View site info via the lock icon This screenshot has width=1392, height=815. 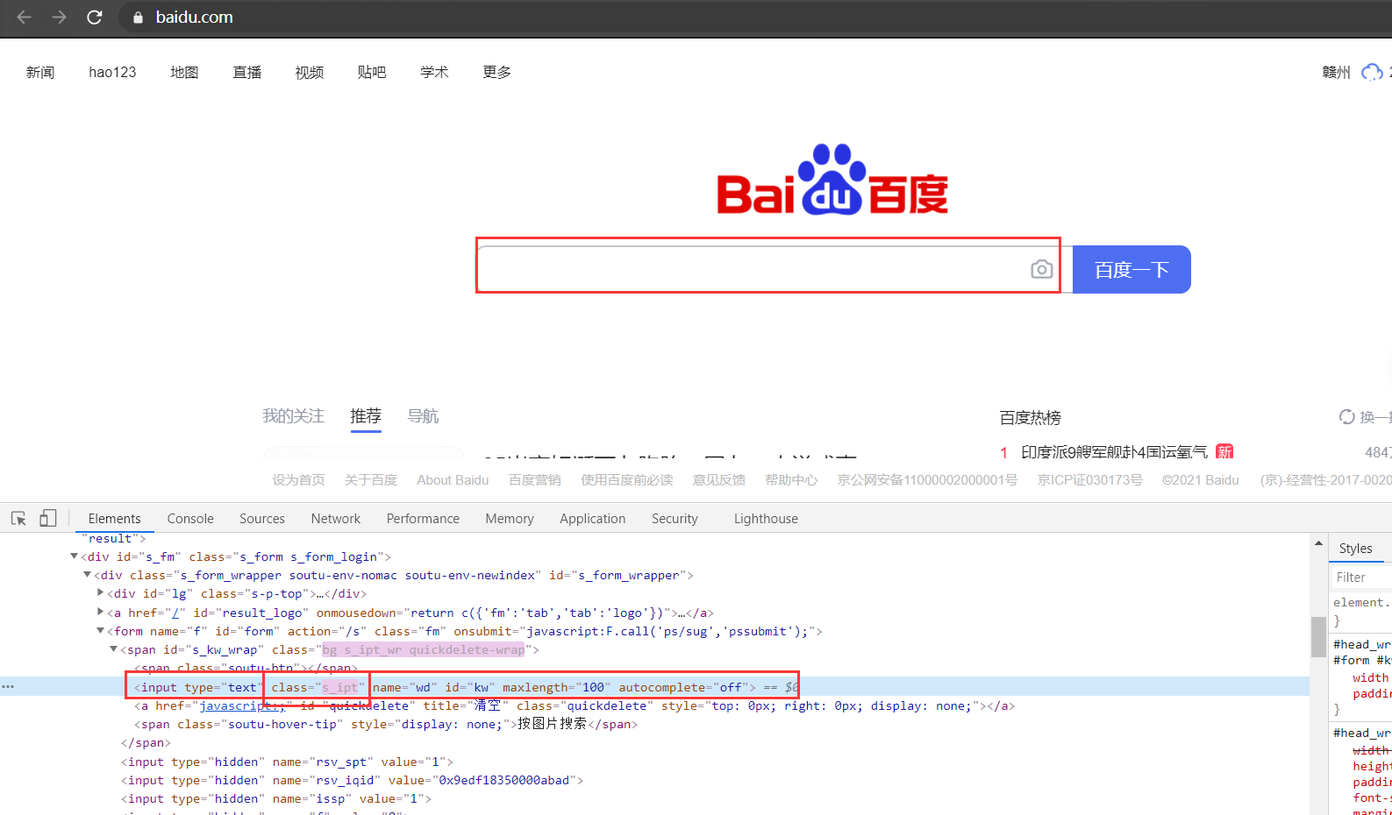click(137, 18)
